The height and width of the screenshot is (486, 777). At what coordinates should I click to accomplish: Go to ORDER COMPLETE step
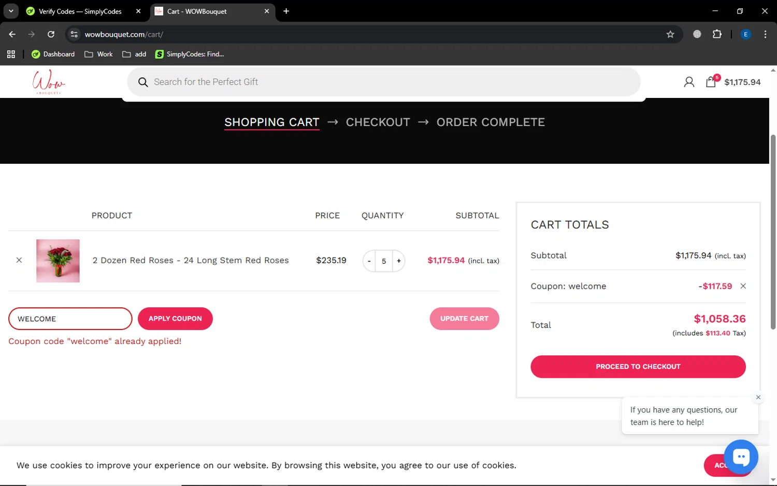[491, 122]
